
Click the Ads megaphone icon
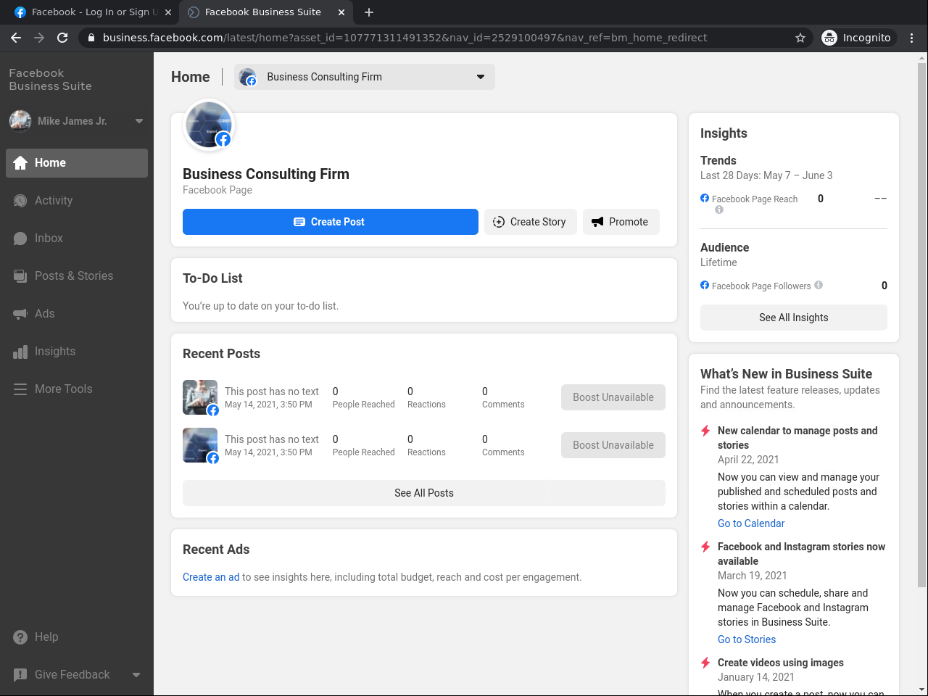pos(20,314)
